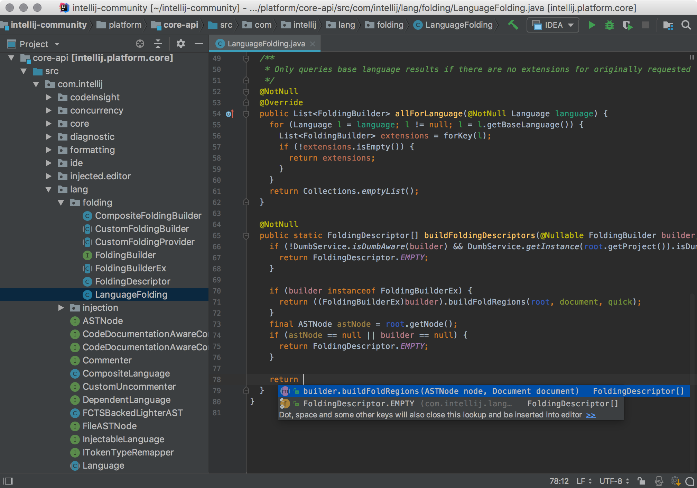Image resolution: width=697 pixels, height=488 pixels.
Task: Toggle the collapse region arrow line 65
Action: (246, 235)
